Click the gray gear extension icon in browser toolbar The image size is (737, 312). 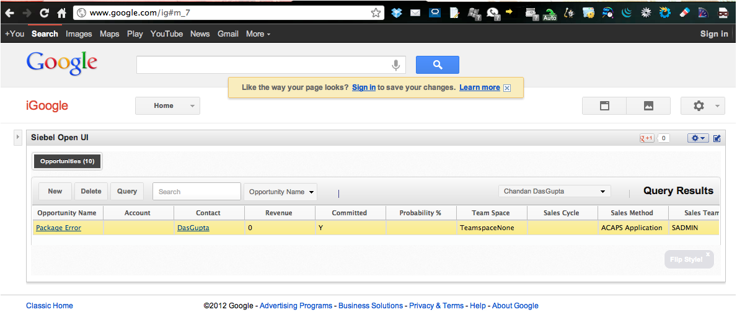[646, 13]
